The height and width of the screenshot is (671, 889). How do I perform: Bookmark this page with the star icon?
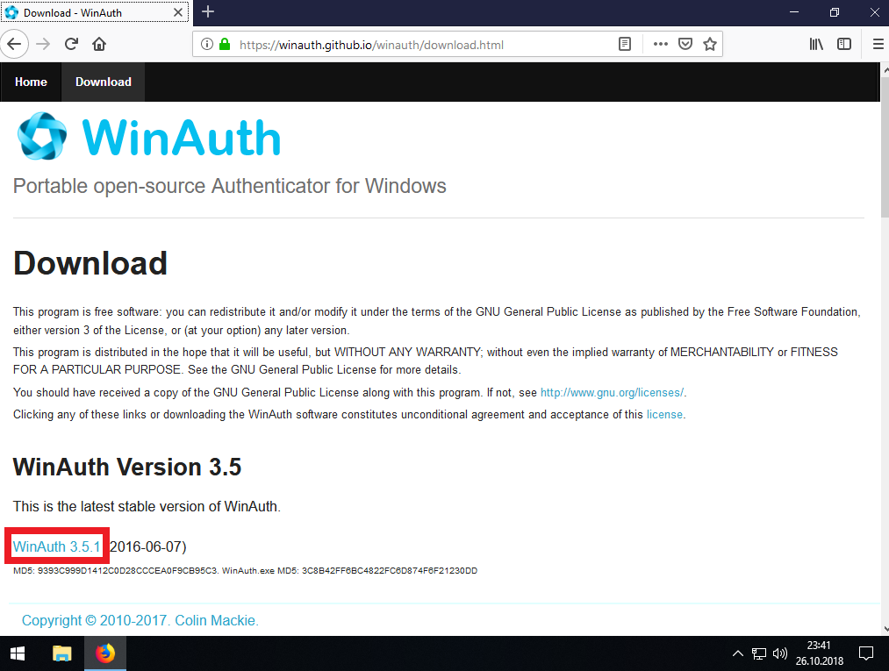(710, 44)
